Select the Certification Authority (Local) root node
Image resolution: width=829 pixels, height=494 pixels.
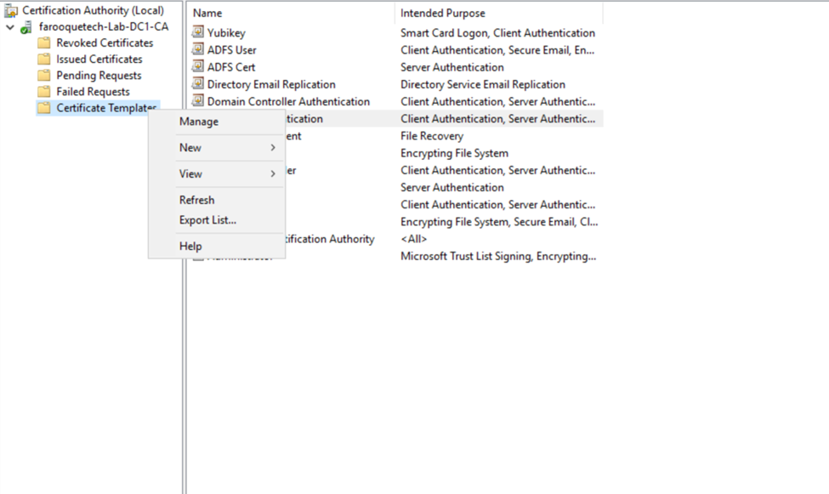pos(93,10)
